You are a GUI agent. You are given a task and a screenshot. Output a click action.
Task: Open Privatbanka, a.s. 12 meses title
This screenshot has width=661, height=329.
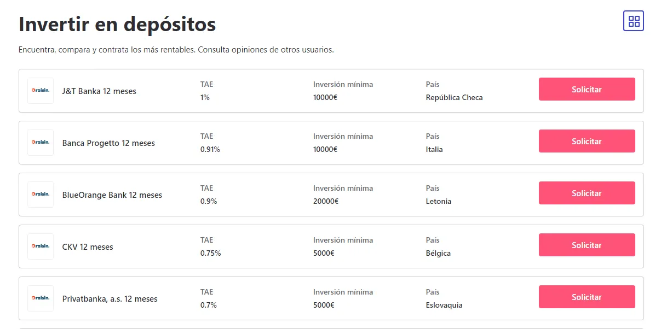coord(110,299)
